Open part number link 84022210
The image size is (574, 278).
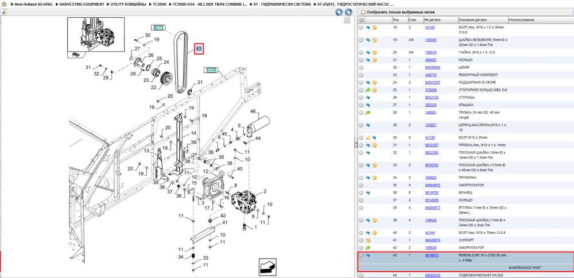pos(432,275)
